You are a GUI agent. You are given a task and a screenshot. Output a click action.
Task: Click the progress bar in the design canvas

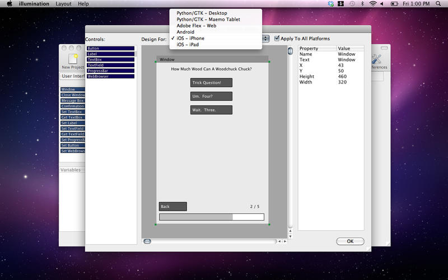point(211,217)
